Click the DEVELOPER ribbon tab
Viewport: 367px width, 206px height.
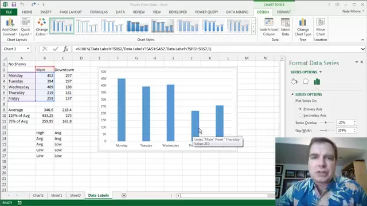[x=178, y=12]
